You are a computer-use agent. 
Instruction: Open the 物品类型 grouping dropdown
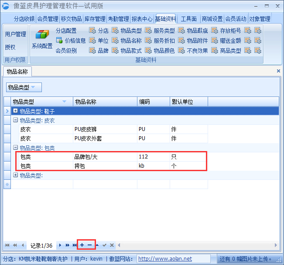click(x=24, y=87)
